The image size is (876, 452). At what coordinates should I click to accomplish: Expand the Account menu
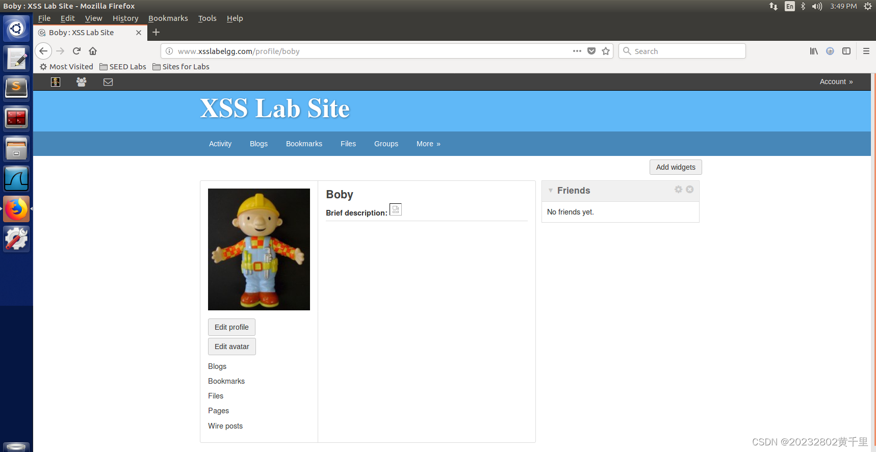click(x=836, y=82)
